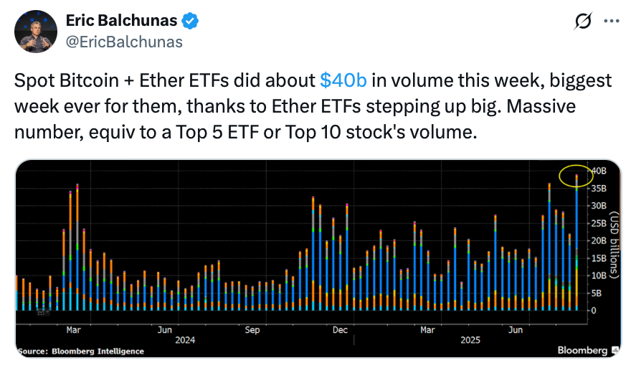Open Eric Balchunas's profile avatar
This screenshot has height=373, width=636.
(37, 32)
